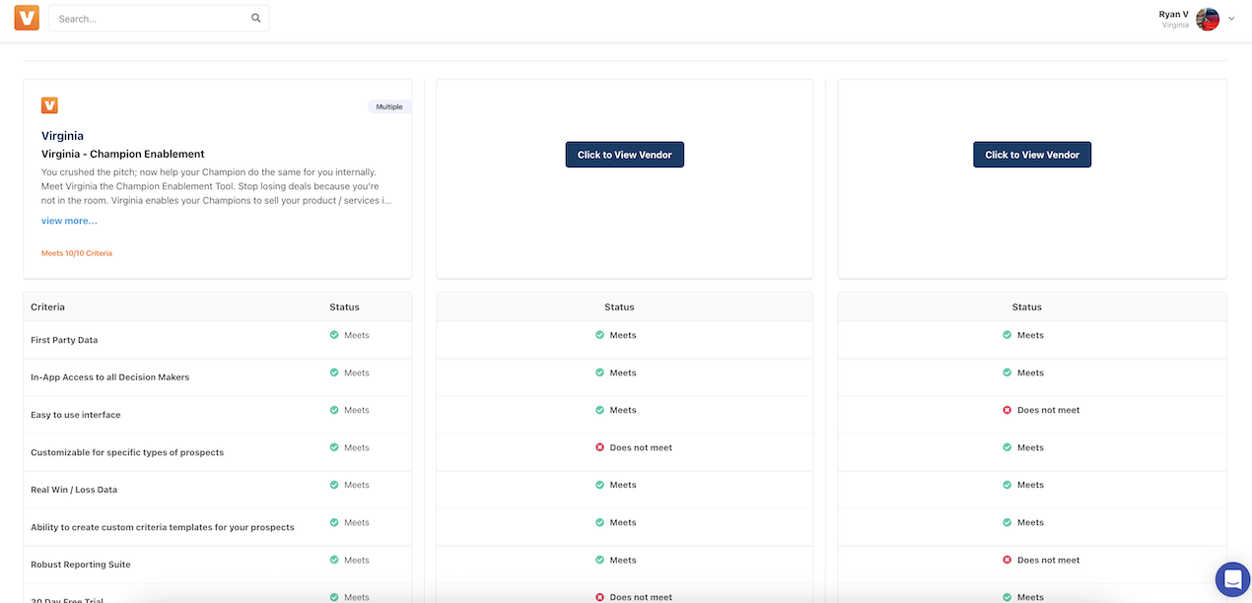This screenshot has height=603, width=1252.
Task: Click middle vendor red X for Customizable row
Action: click(599, 447)
